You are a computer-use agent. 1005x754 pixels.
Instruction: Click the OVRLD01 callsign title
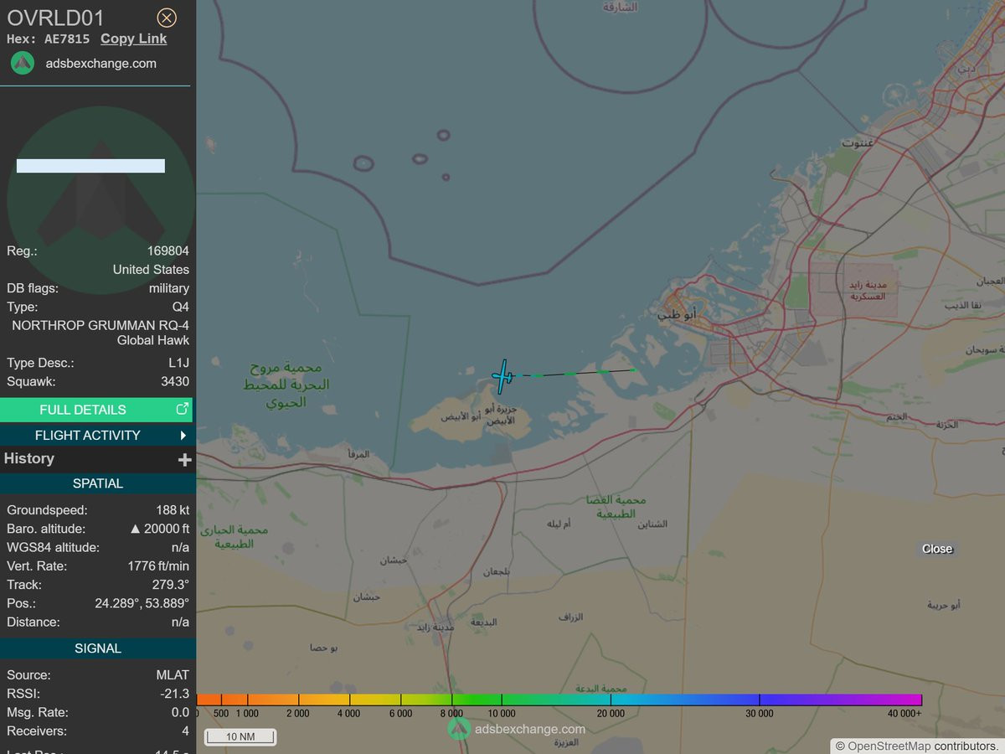55,18
